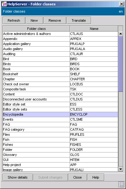Viewport: 126px width, 189px height.
Task: Sort by the Folder class column header
Action: click(x=36, y=29)
